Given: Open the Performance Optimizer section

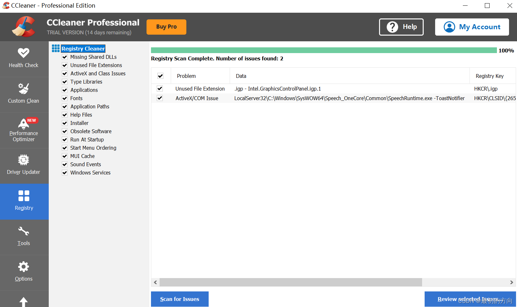Looking at the screenshot, I should (24, 130).
